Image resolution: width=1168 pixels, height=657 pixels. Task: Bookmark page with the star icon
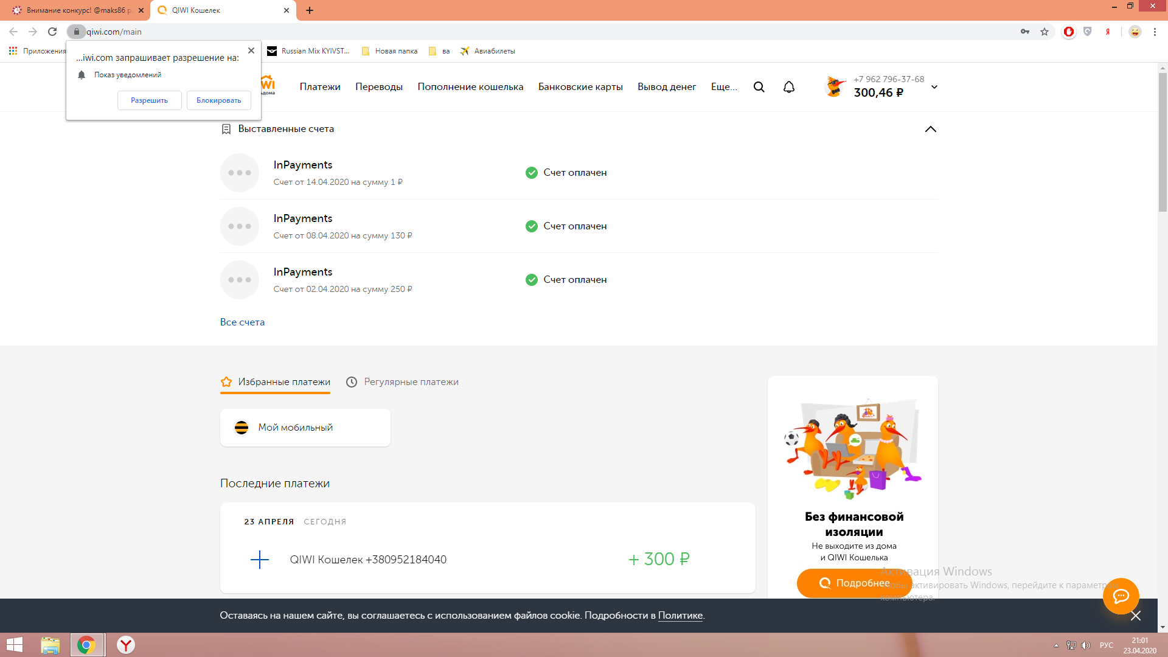point(1045,32)
